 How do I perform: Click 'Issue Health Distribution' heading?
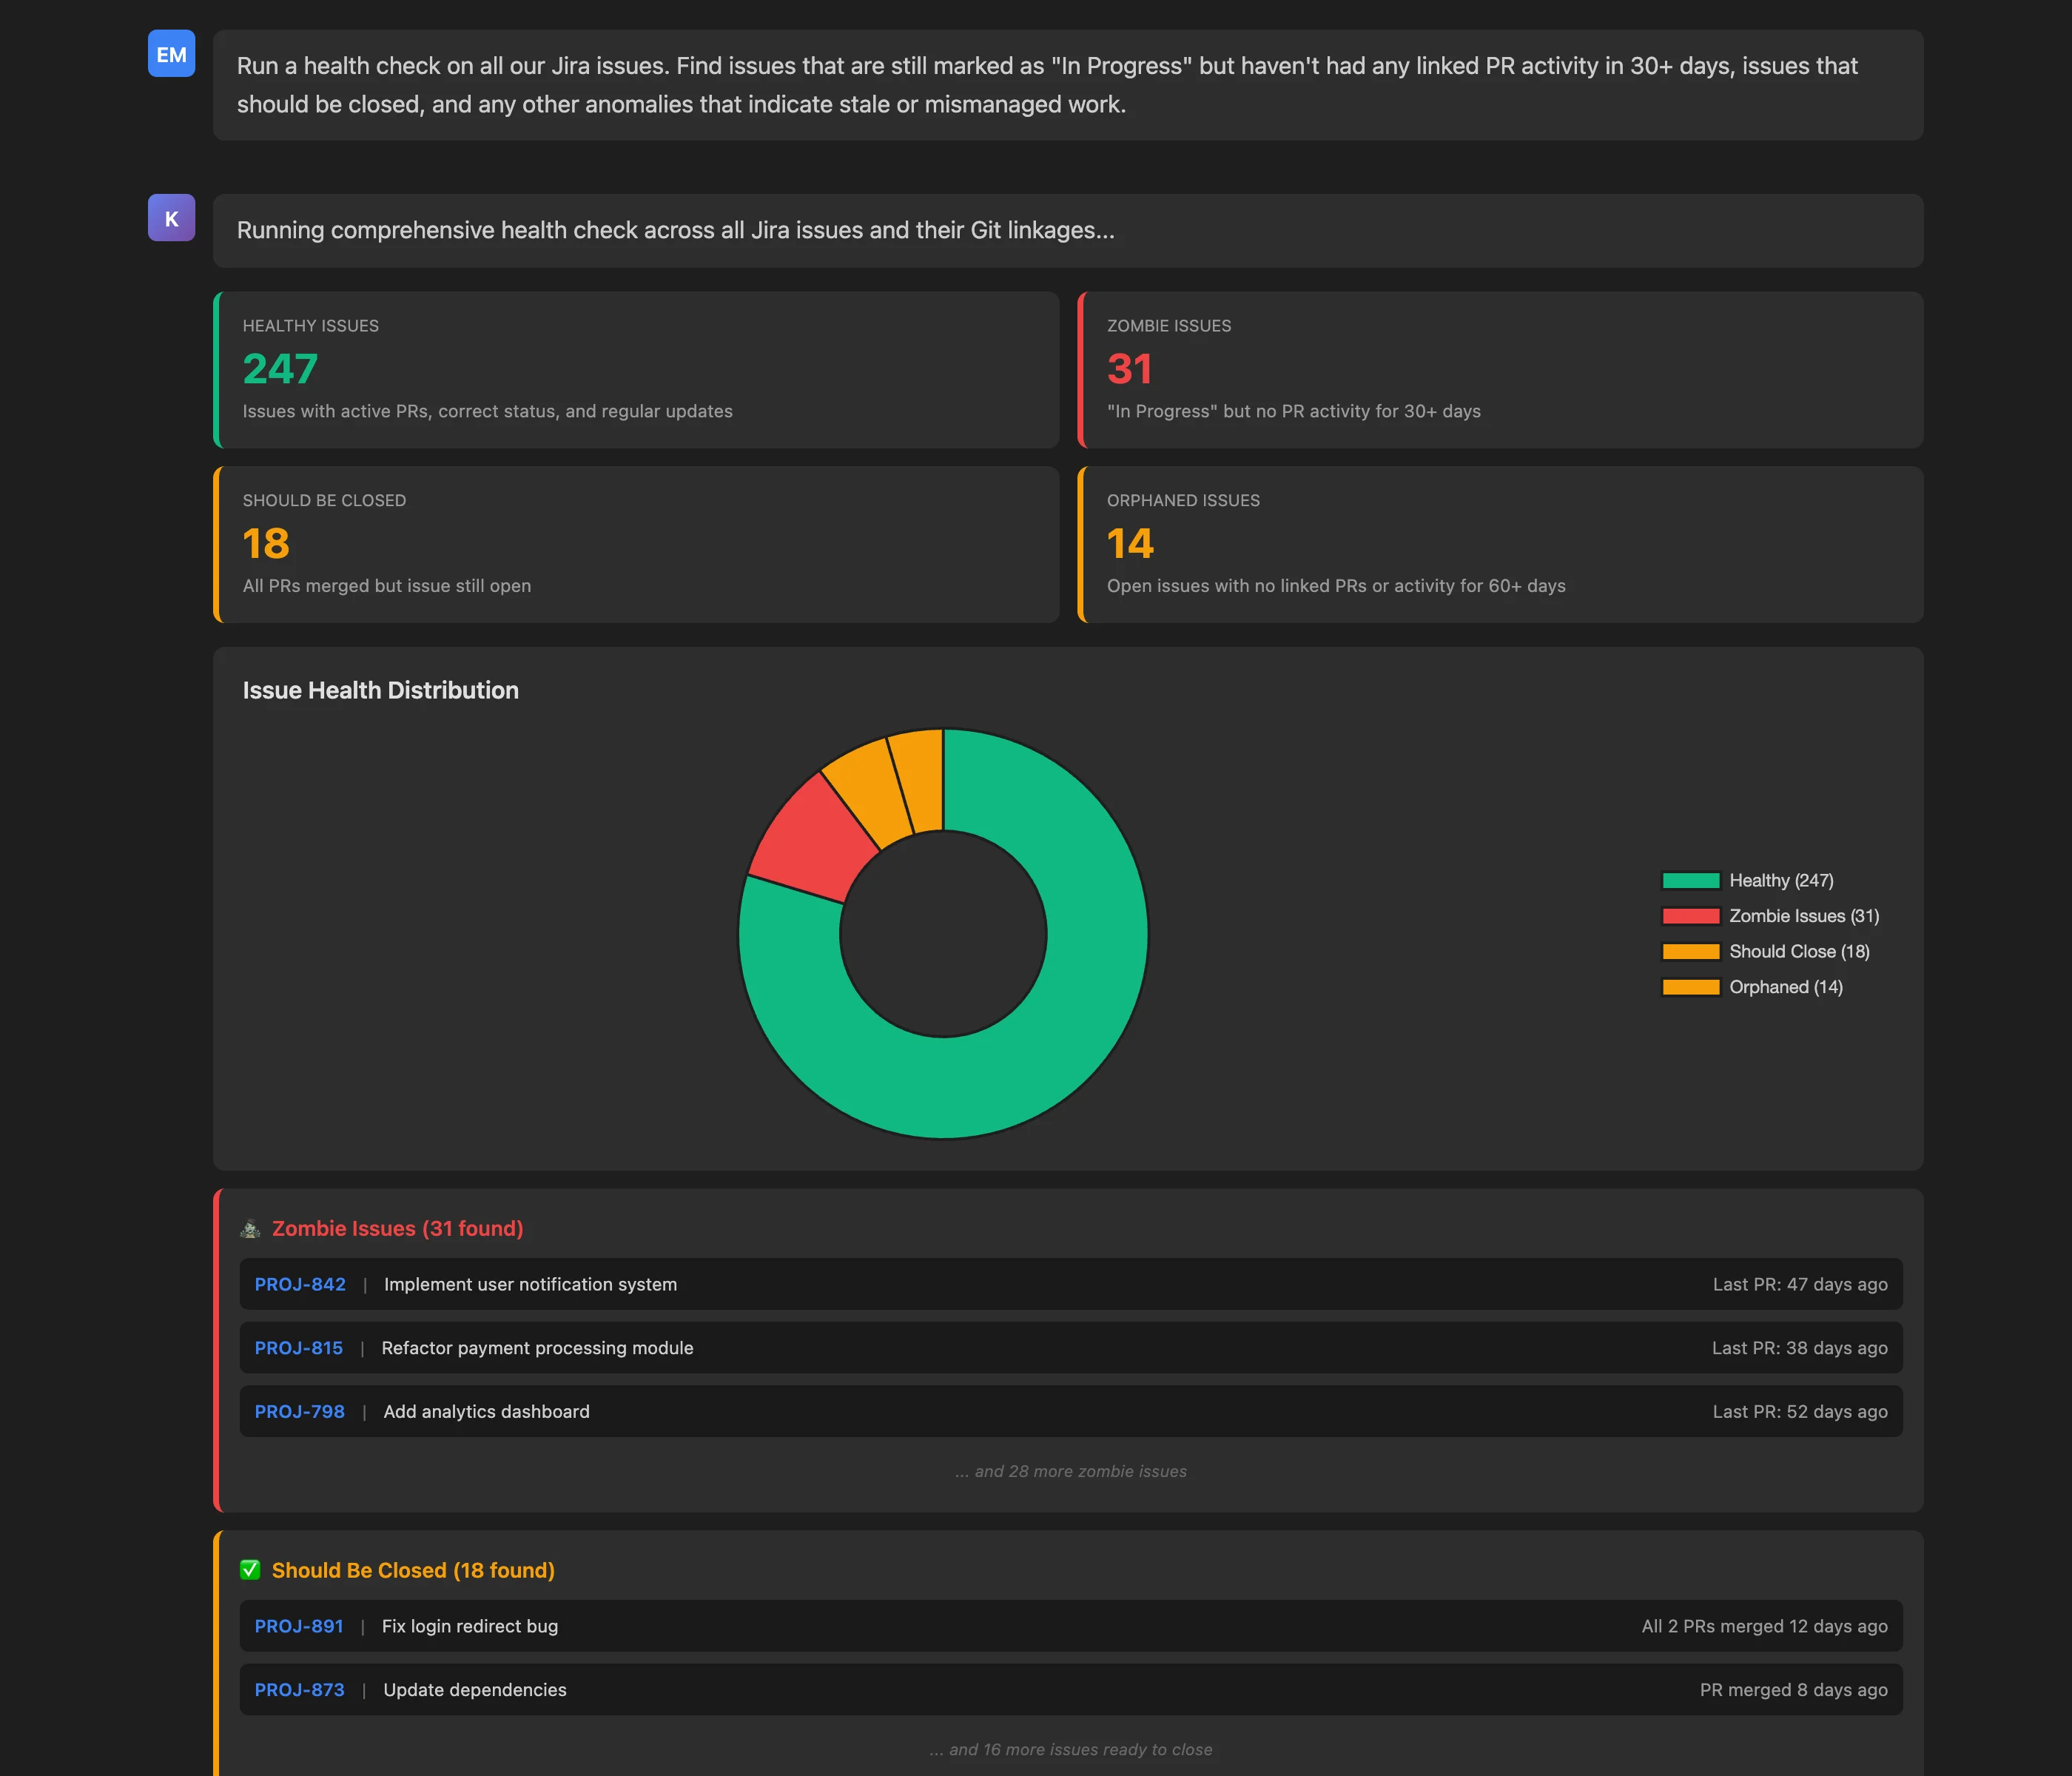point(381,690)
